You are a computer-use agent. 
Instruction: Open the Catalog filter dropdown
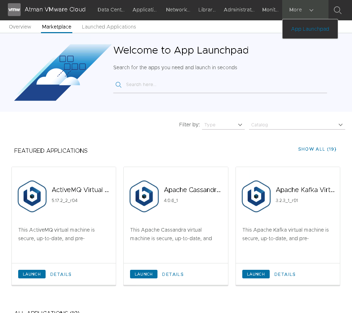297,125
